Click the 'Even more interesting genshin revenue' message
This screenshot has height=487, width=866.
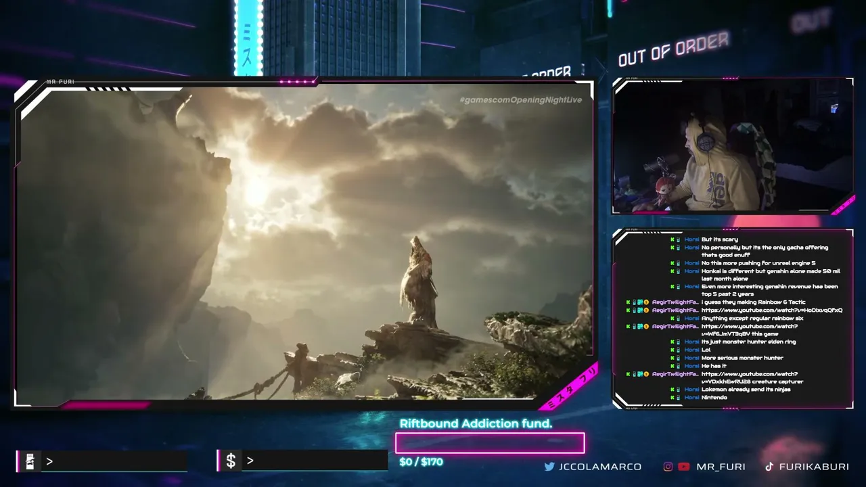coord(770,290)
